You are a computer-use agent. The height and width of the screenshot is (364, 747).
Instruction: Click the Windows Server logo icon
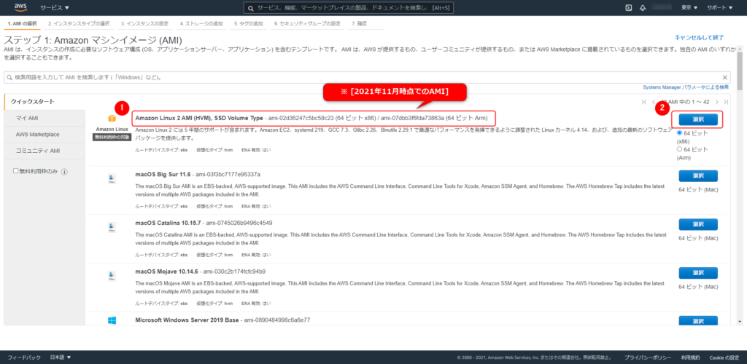pos(112,321)
